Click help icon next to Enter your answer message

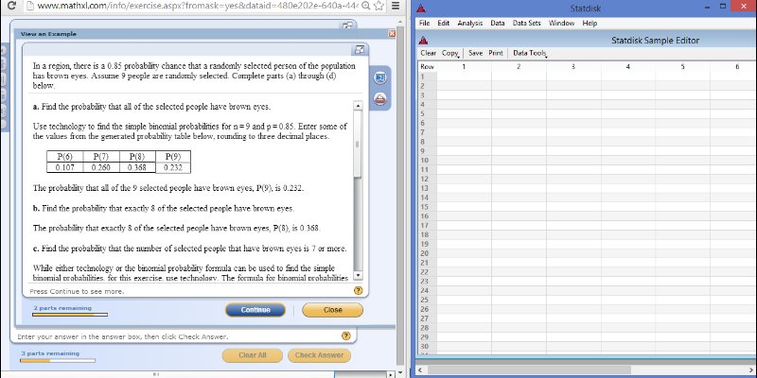345,336
